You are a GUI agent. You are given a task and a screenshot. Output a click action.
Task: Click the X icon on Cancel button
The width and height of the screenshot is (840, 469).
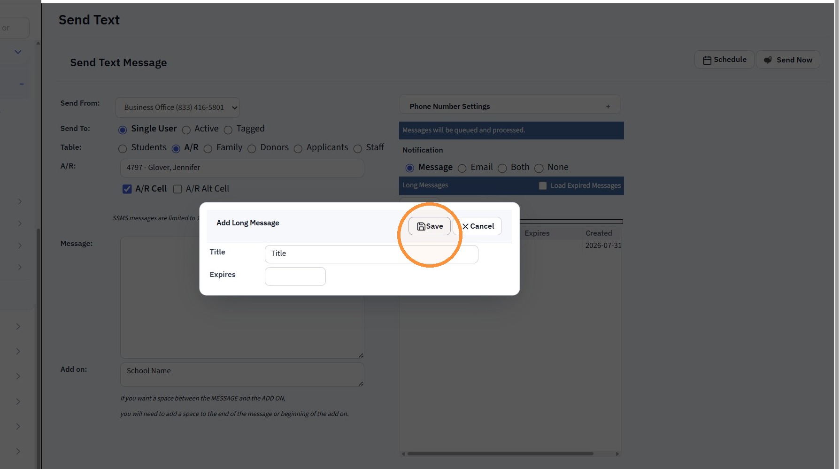(x=465, y=227)
